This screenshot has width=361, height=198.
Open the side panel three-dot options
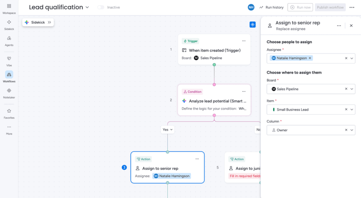[x=339, y=26]
